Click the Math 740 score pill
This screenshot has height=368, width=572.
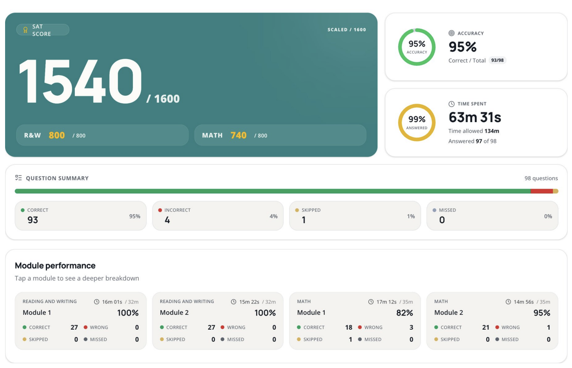pyautogui.click(x=280, y=135)
